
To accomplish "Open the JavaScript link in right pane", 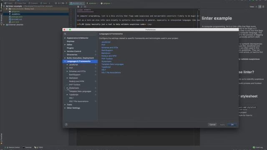I will (x=106, y=42).
